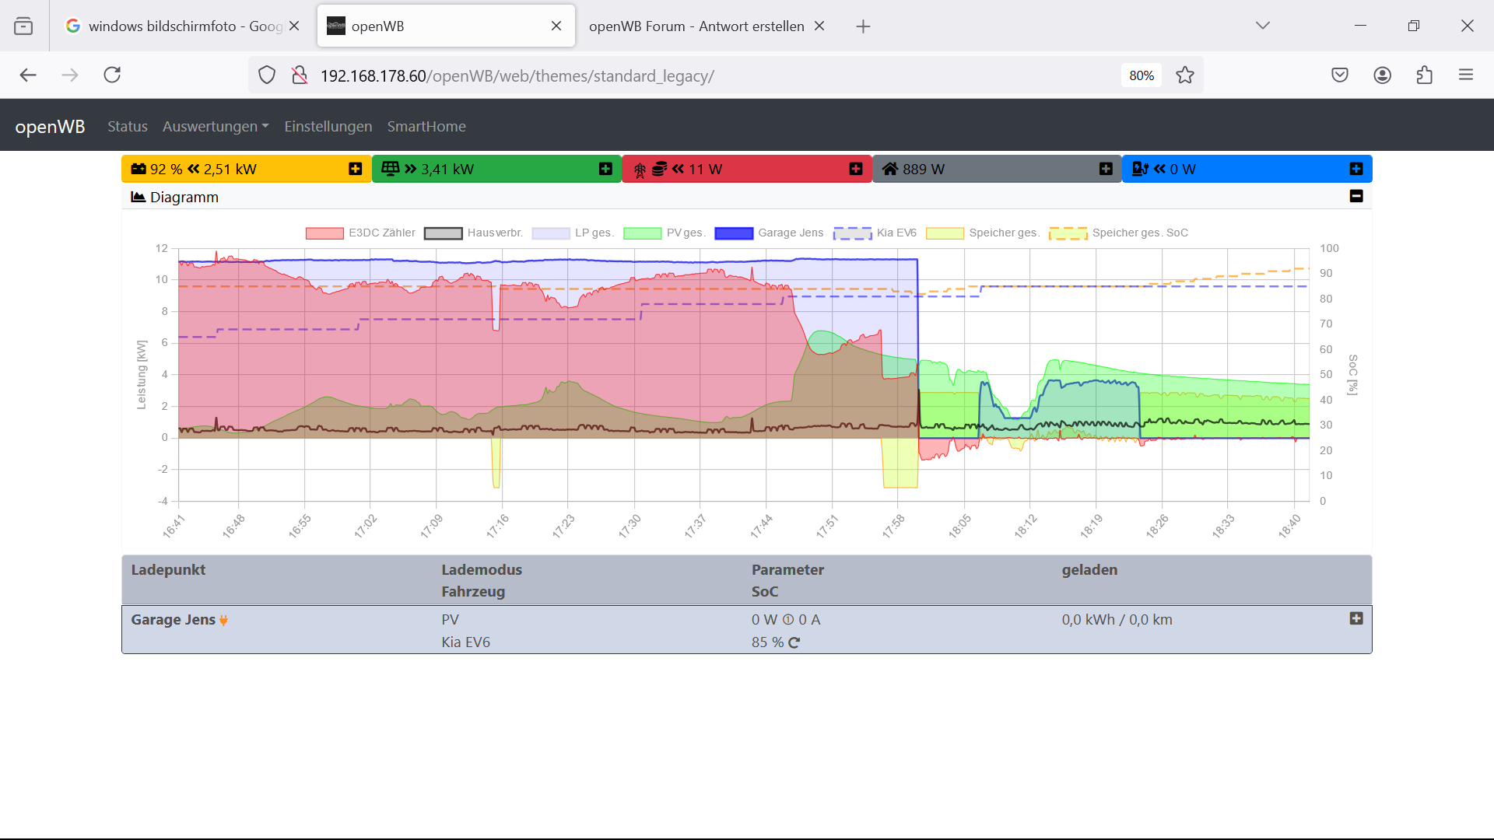1494x840 pixels.
Task: Click the 80% zoom level indicator
Action: click(x=1142, y=75)
